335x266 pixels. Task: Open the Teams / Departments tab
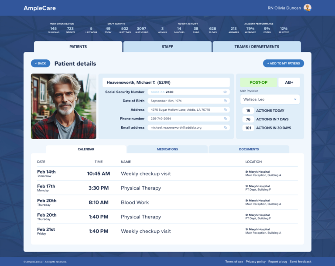(x=256, y=47)
